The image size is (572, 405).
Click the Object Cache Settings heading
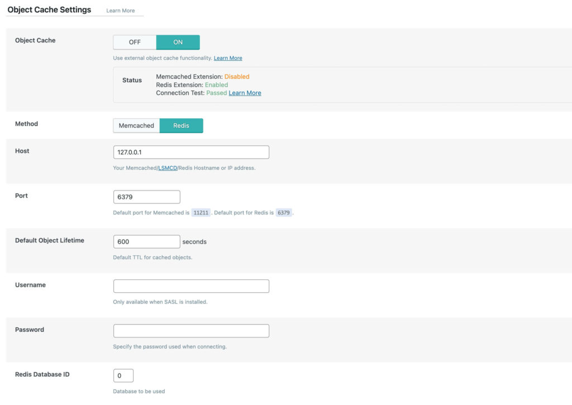coord(48,9)
